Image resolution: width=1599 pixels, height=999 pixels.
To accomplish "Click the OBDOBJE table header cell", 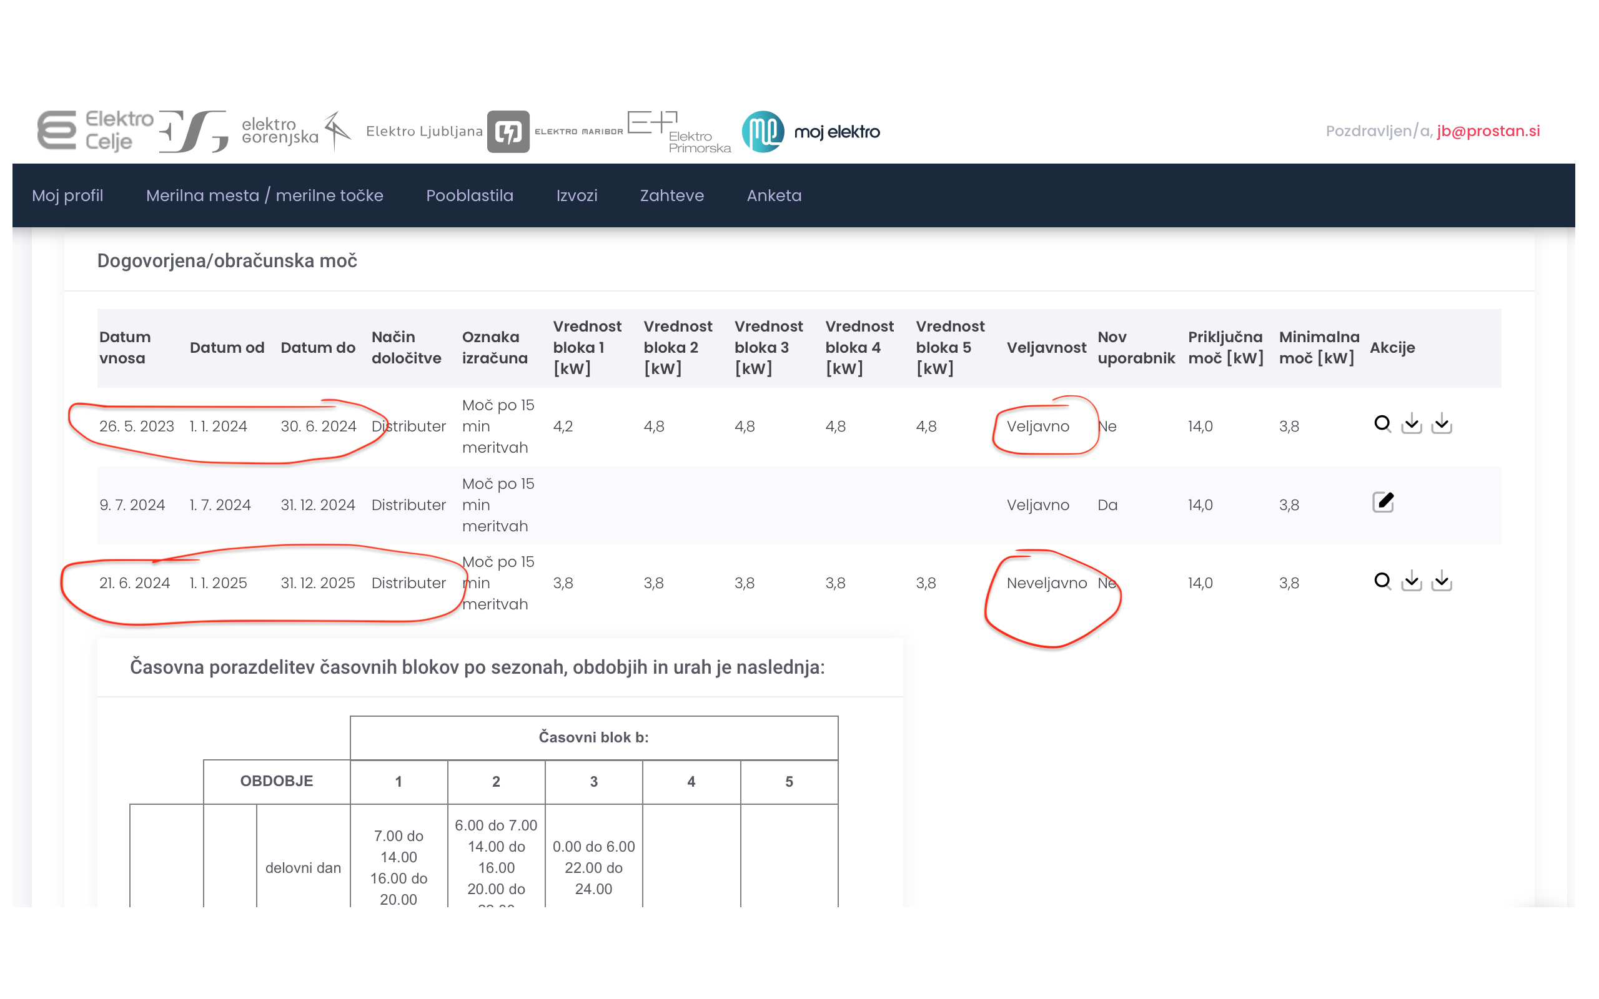I will [276, 781].
